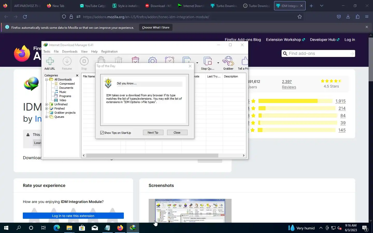
Task: Click Log in to rate this extension
Action: [x=73, y=216]
